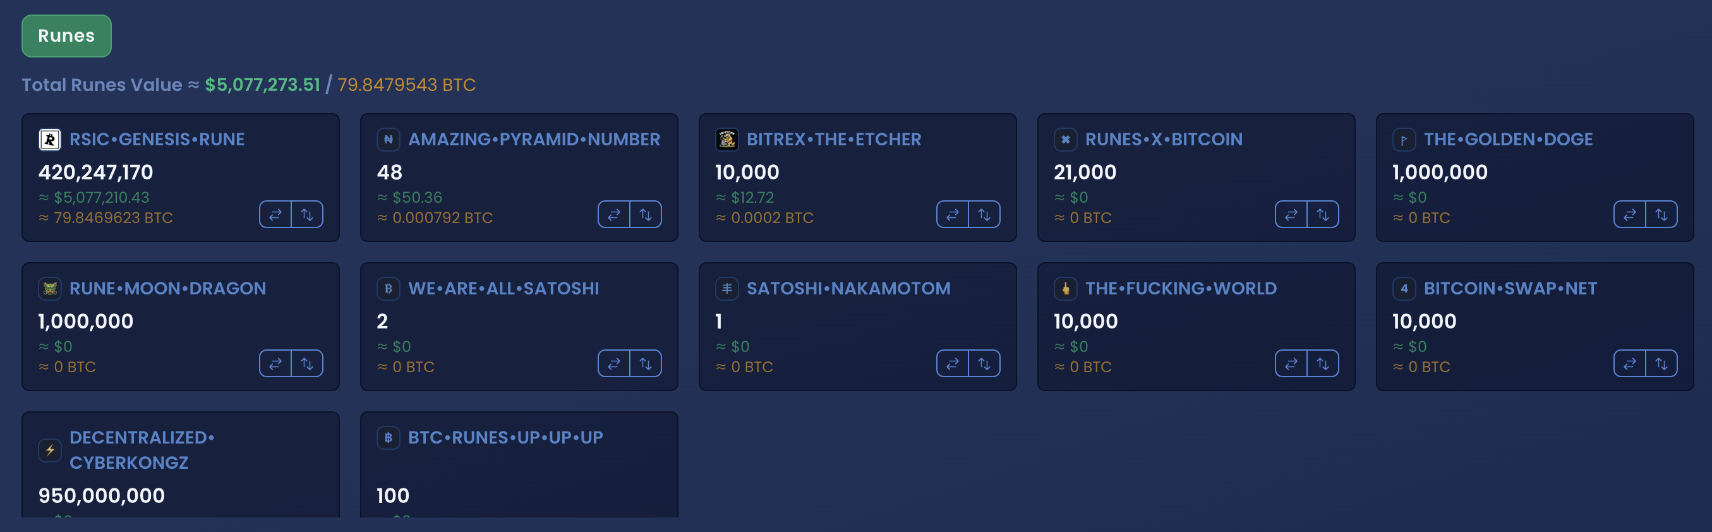Click the BITREX•THE•ETCHER logo thumbnail
Screen dimensions: 1712x532
(x=727, y=139)
